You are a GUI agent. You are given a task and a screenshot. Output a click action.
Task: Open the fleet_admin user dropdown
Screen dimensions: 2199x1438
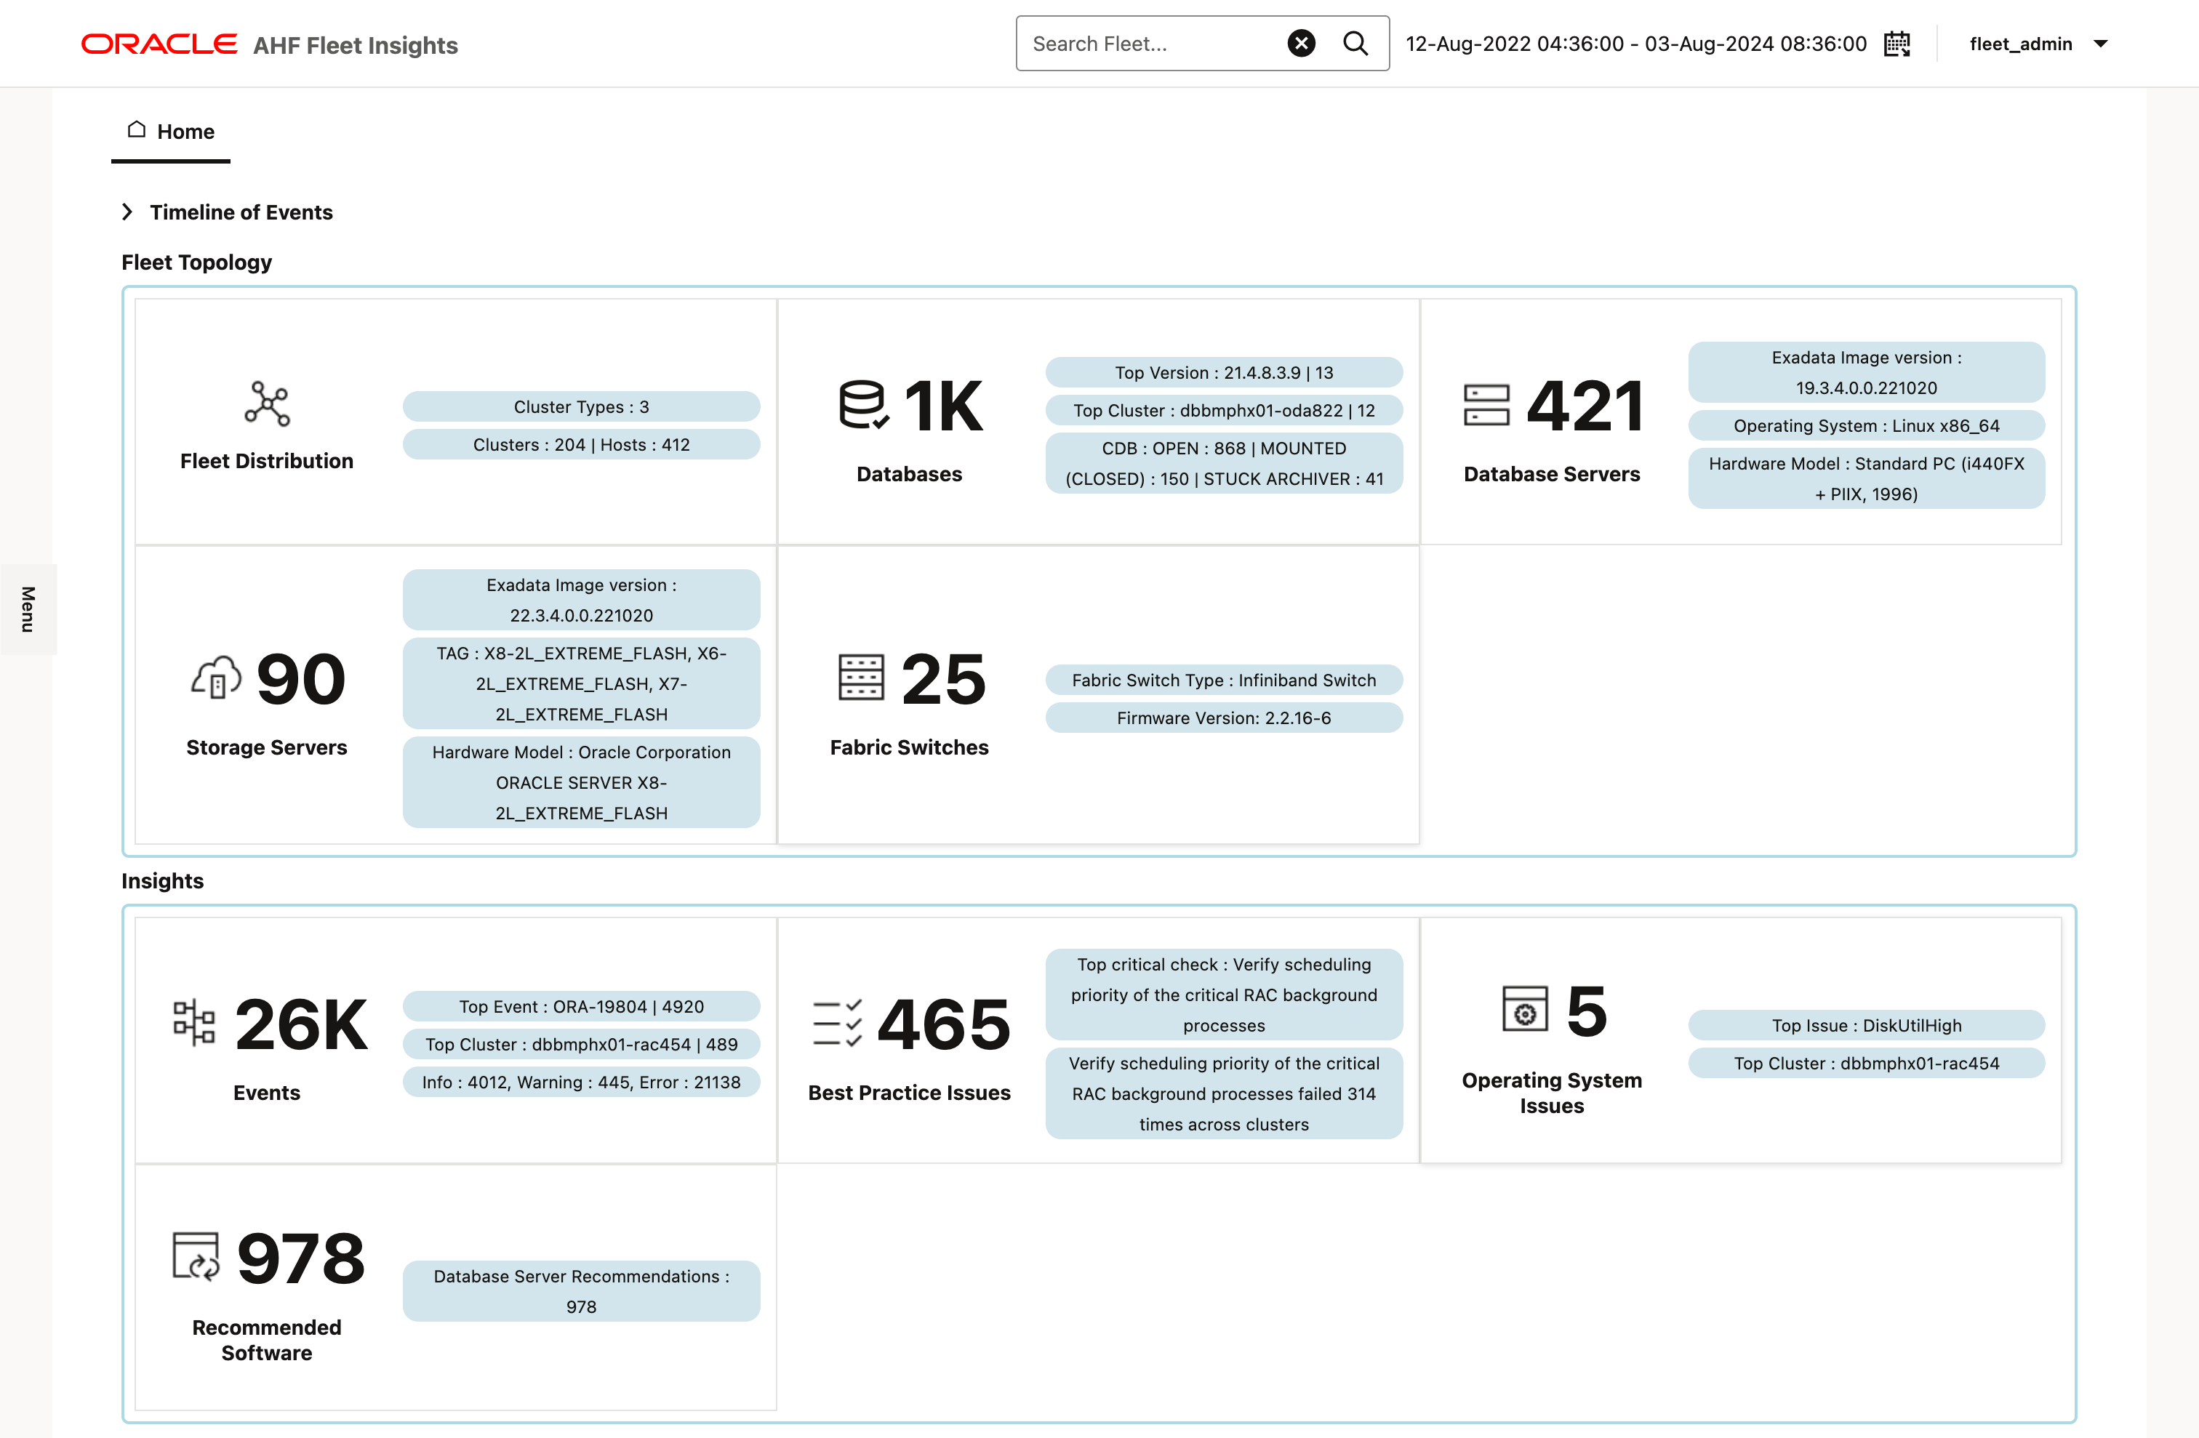click(2039, 44)
